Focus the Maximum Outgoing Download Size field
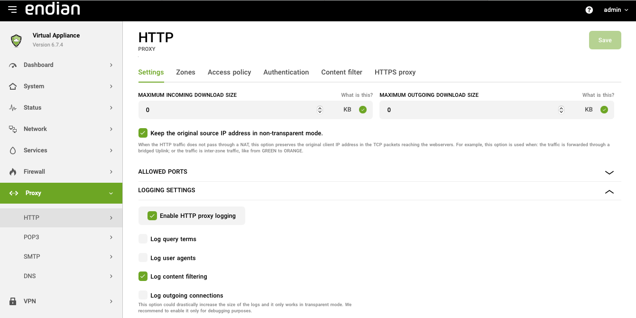636x318 pixels. (x=497, y=110)
